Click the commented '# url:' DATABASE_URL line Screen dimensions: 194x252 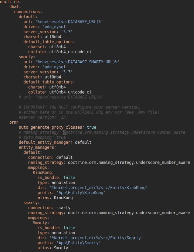[61, 97]
